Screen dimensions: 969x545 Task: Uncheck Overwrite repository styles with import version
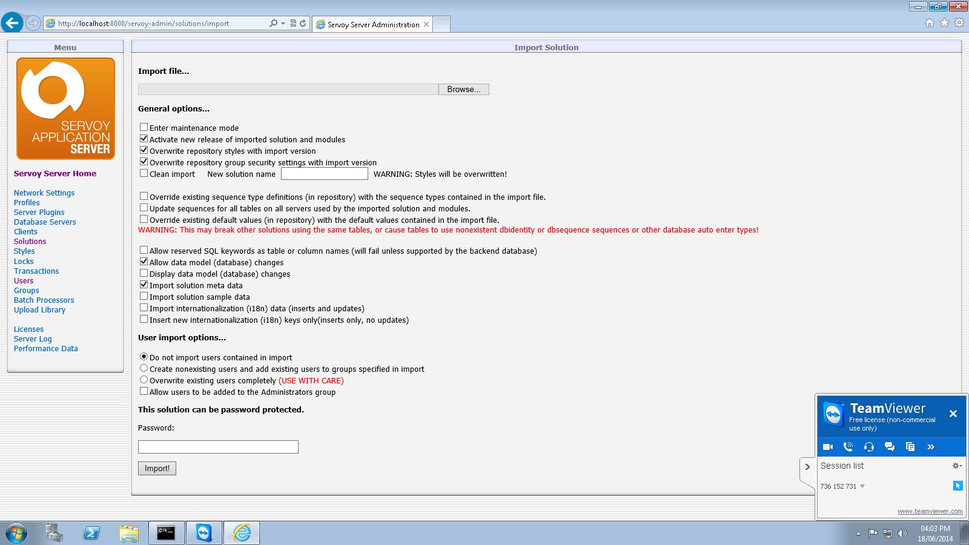tap(144, 150)
